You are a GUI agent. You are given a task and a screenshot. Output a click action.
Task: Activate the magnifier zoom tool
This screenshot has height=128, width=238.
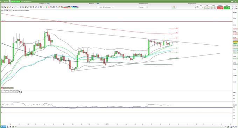point(5,7)
